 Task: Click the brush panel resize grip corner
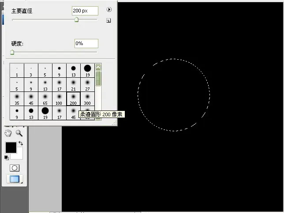115,123
